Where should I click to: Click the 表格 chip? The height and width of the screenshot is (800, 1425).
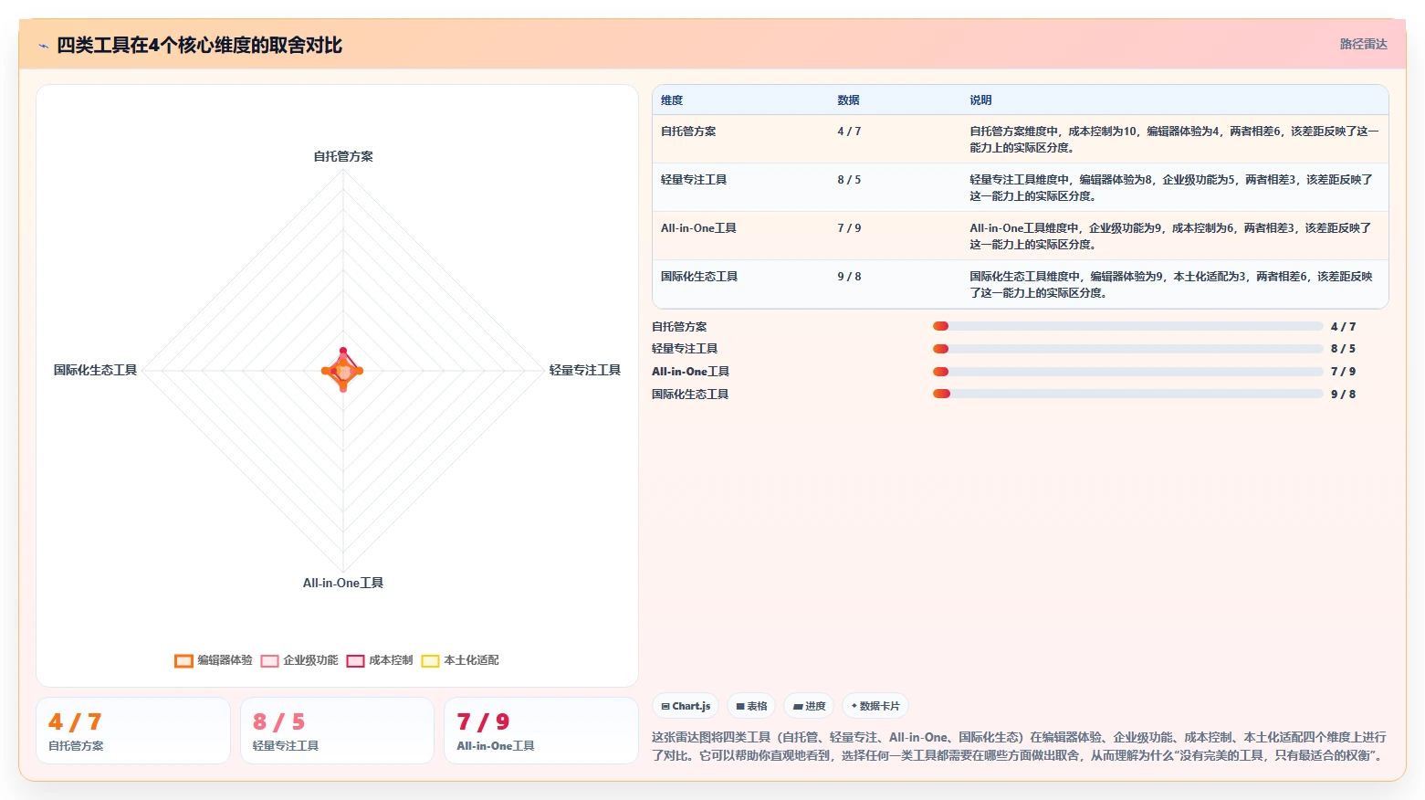coord(751,706)
